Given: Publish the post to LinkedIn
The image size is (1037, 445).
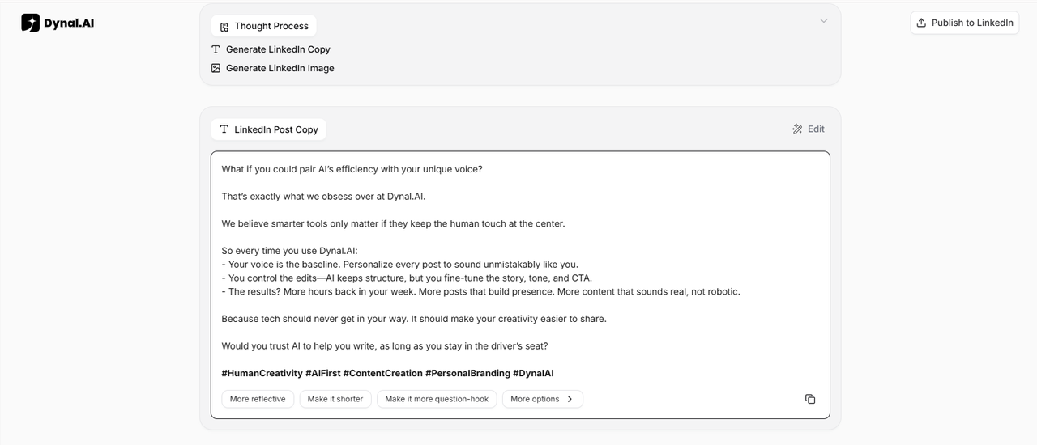Looking at the screenshot, I should pos(965,23).
